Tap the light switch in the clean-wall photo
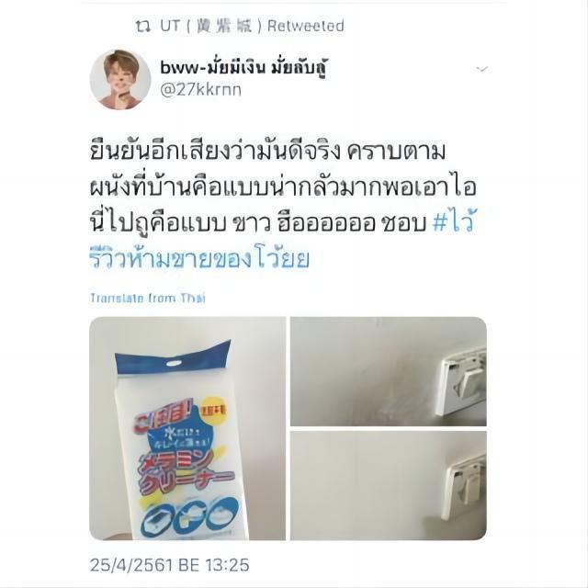Image resolution: width=588 pixels, height=588 pixels. pos(465,490)
